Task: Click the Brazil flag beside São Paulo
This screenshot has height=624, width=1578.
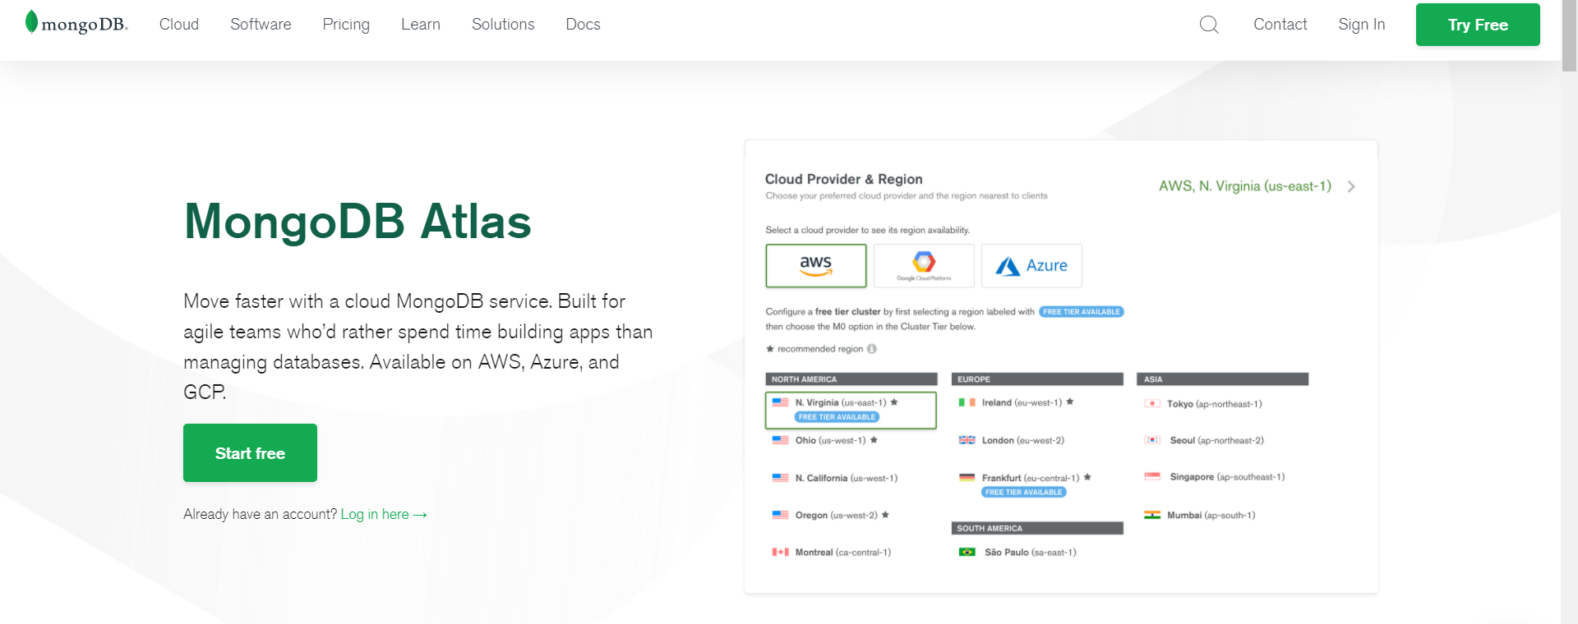Action: pos(967,552)
